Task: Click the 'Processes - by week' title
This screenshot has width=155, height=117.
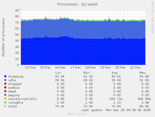Action: click(x=77, y=4)
